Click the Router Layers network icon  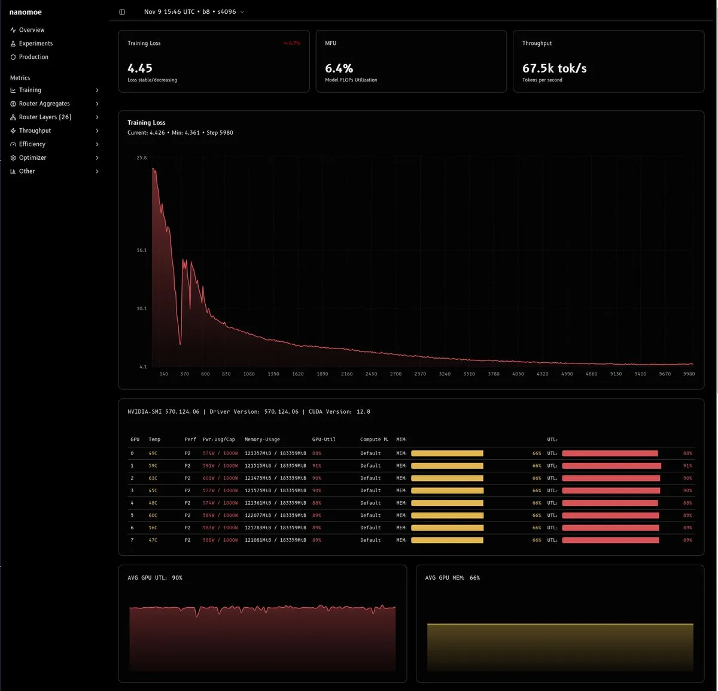[x=13, y=117]
